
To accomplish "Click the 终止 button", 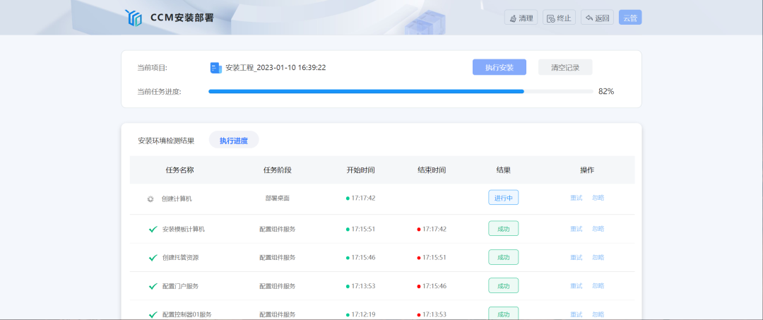I will pyautogui.click(x=559, y=18).
